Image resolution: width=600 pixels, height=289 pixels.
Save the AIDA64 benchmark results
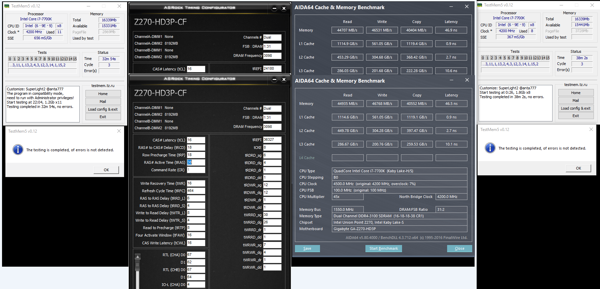(x=307, y=248)
